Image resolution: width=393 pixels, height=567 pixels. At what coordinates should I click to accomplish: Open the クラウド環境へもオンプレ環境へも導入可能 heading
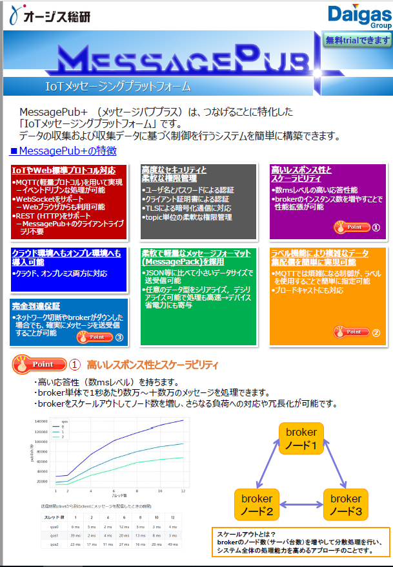pos(66,257)
